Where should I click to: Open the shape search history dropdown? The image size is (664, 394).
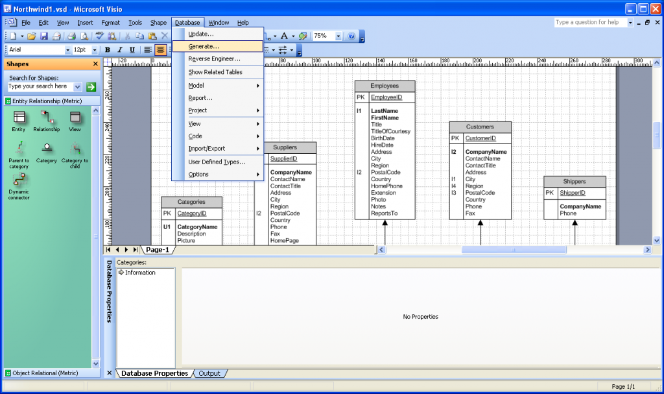[78, 87]
